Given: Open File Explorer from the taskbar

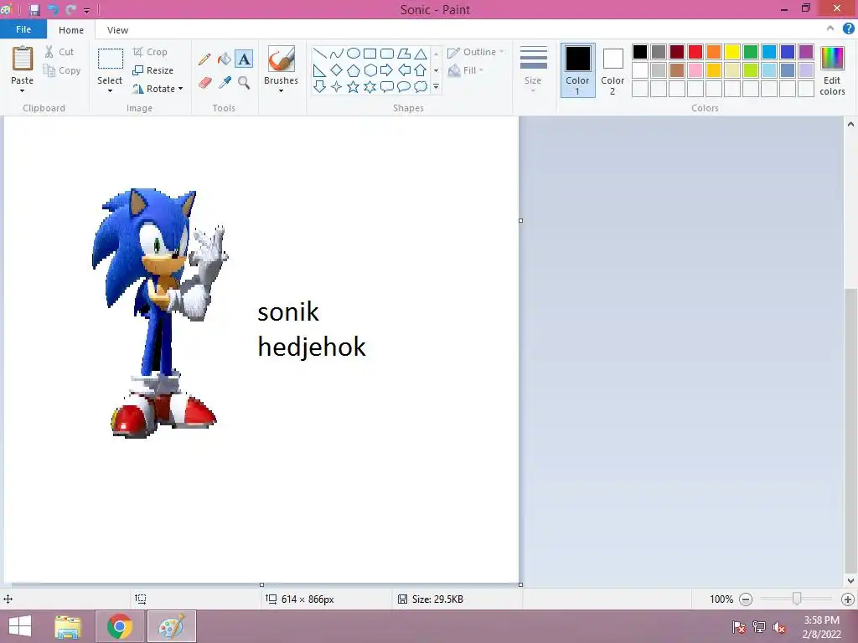Looking at the screenshot, I should (x=68, y=626).
